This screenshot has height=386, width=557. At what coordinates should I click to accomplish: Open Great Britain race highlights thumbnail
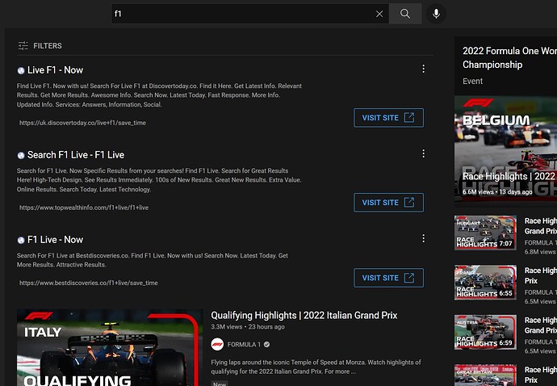click(x=485, y=375)
